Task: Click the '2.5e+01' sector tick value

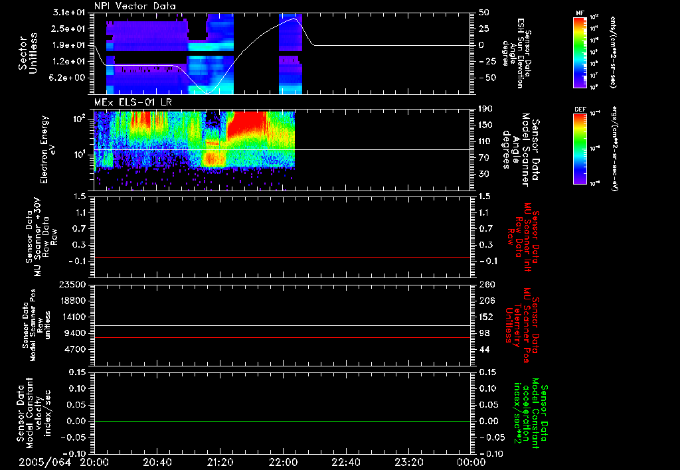Action: pyautogui.click(x=69, y=29)
